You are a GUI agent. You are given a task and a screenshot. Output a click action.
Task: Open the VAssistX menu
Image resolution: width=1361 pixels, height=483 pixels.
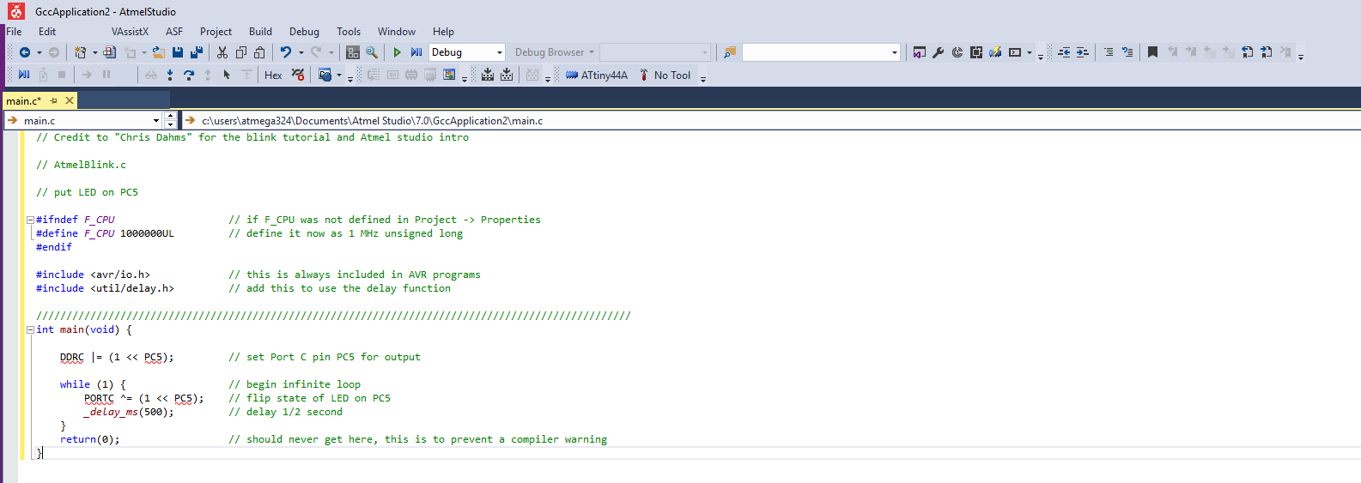(130, 32)
